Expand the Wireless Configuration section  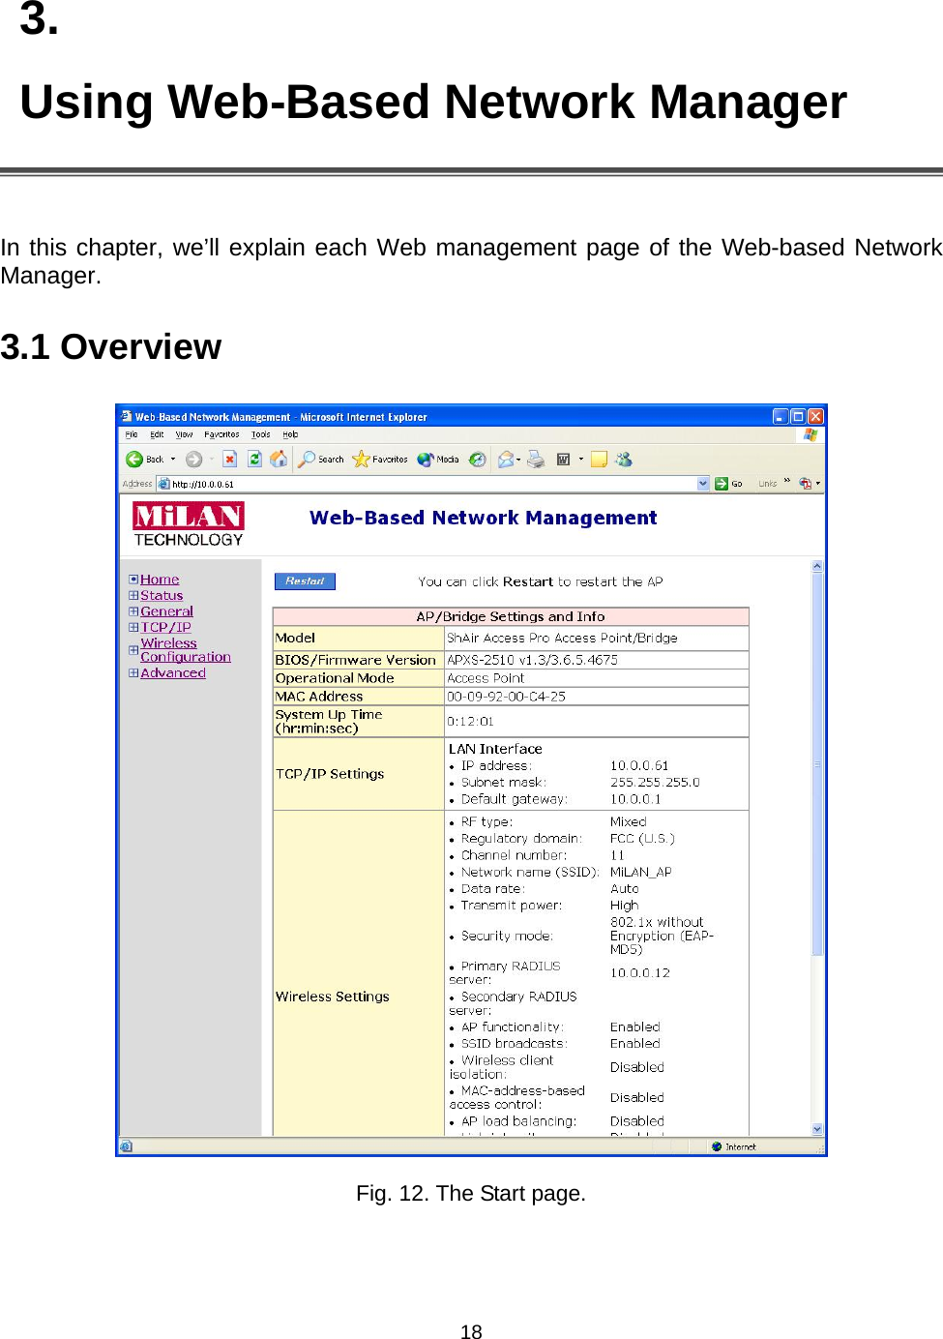point(133,650)
